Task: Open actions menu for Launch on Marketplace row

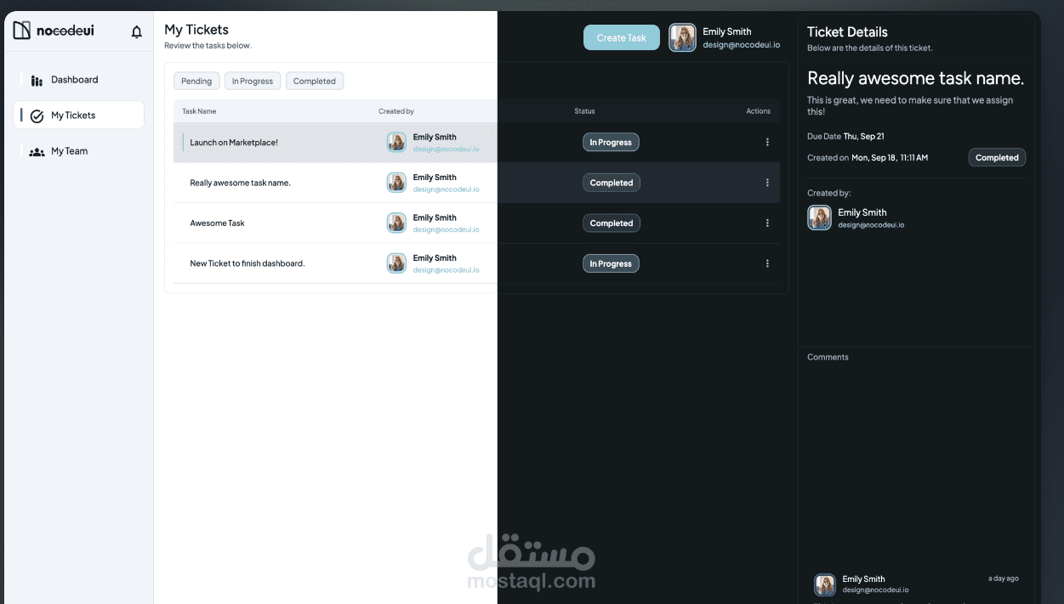Action: [767, 143]
